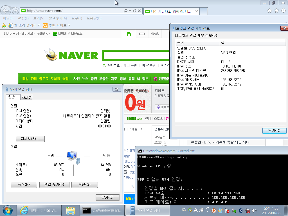Open Windows Explorer folder on taskbar

coord(71,210)
